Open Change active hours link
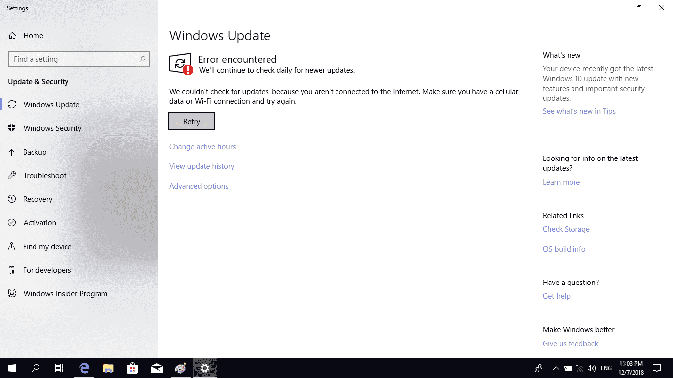673x378 pixels. 202,147
